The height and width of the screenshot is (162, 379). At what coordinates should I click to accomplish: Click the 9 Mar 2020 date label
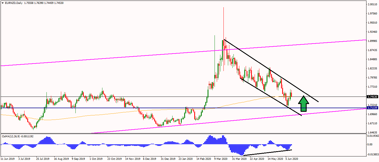tap(221, 159)
